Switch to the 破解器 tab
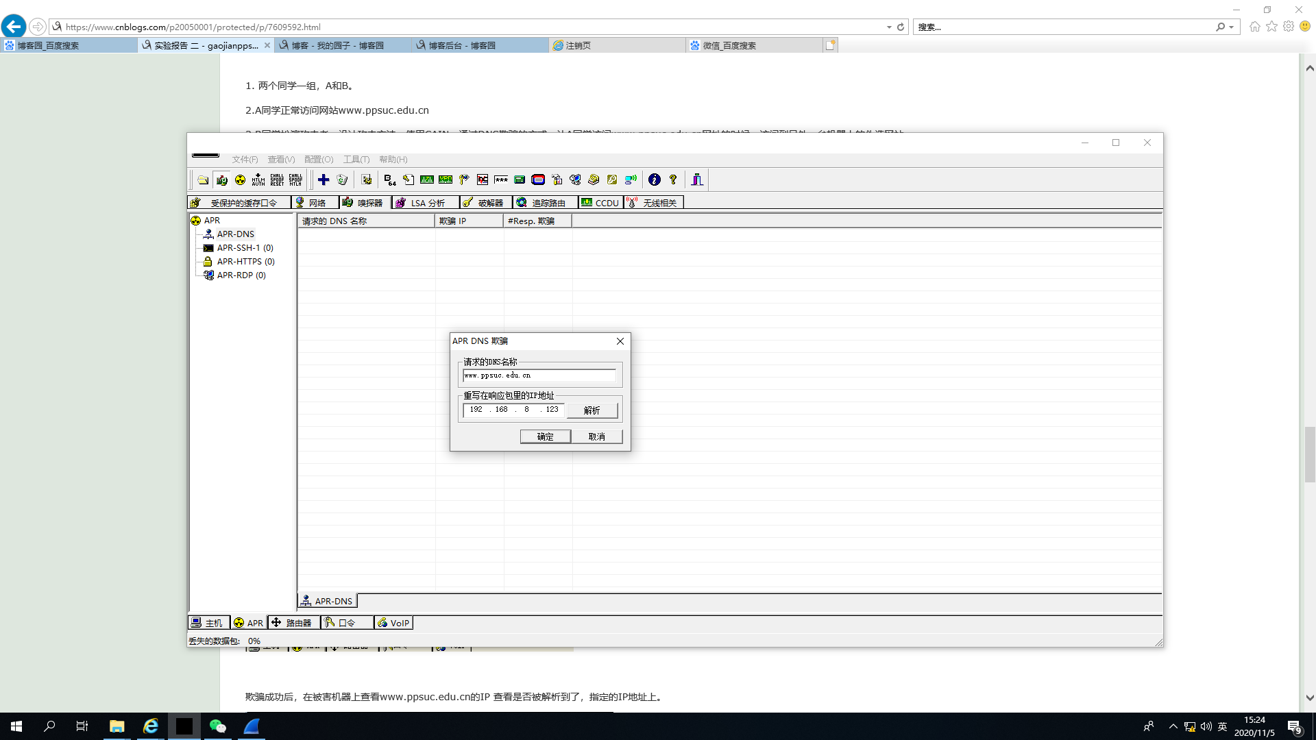1316x740 pixels. click(486, 203)
